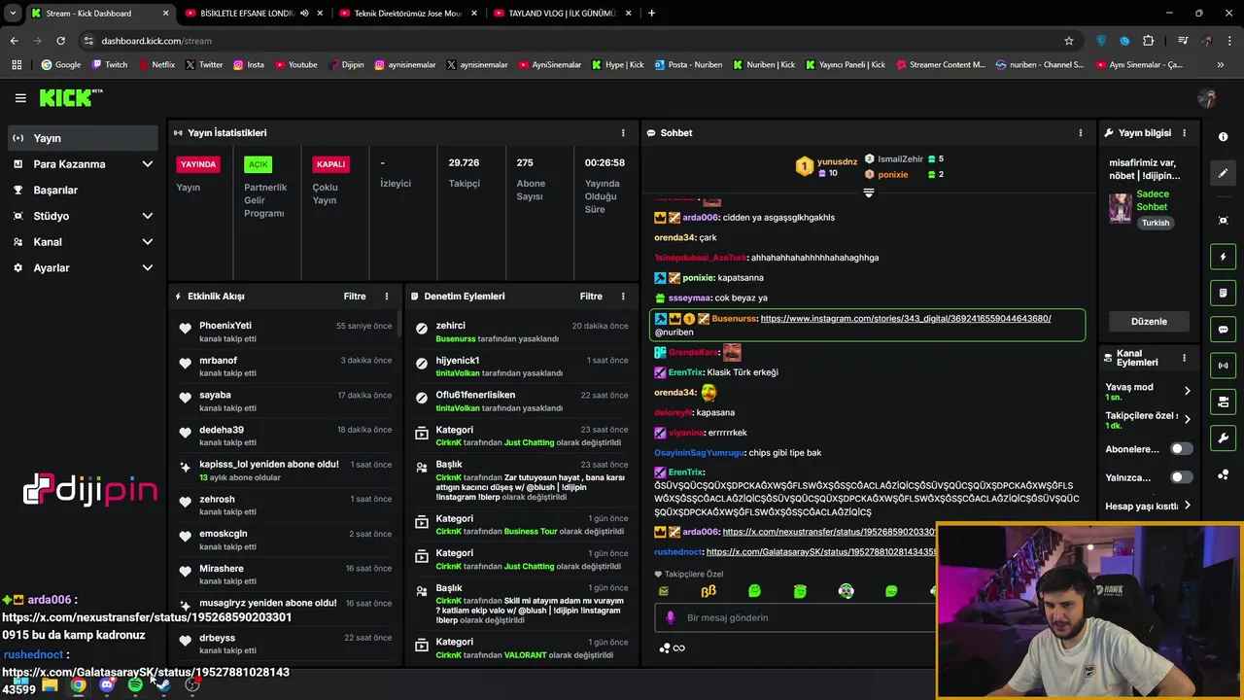Open Discord from the Windows taskbar
1244x700 pixels.
point(107,684)
